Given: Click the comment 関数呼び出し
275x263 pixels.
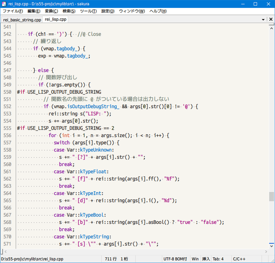Looking at the screenshot, I should (62, 78).
